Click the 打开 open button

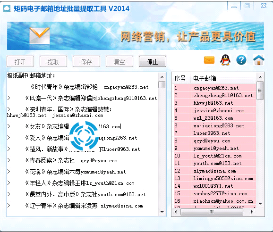[x=20, y=61]
